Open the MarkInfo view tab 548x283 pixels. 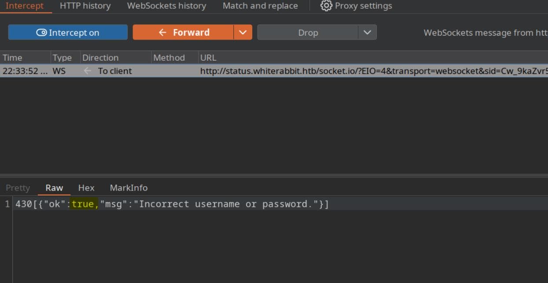pyautogui.click(x=129, y=188)
